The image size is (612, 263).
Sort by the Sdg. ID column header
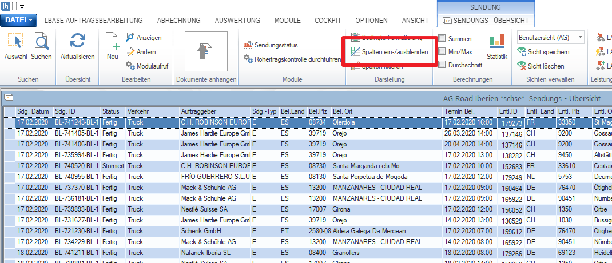pos(77,111)
